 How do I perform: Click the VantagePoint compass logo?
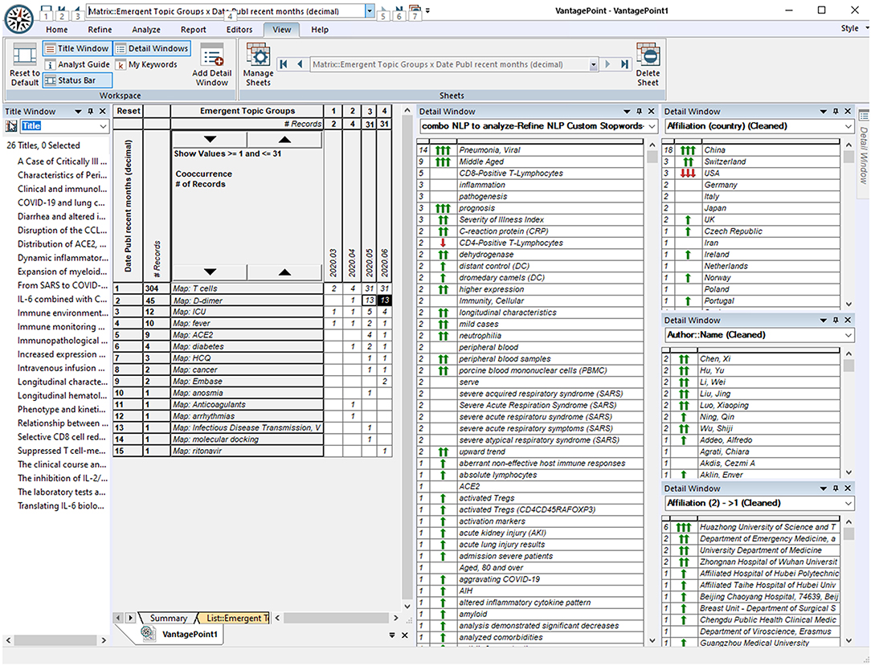pyautogui.click(x=19, y=18)
